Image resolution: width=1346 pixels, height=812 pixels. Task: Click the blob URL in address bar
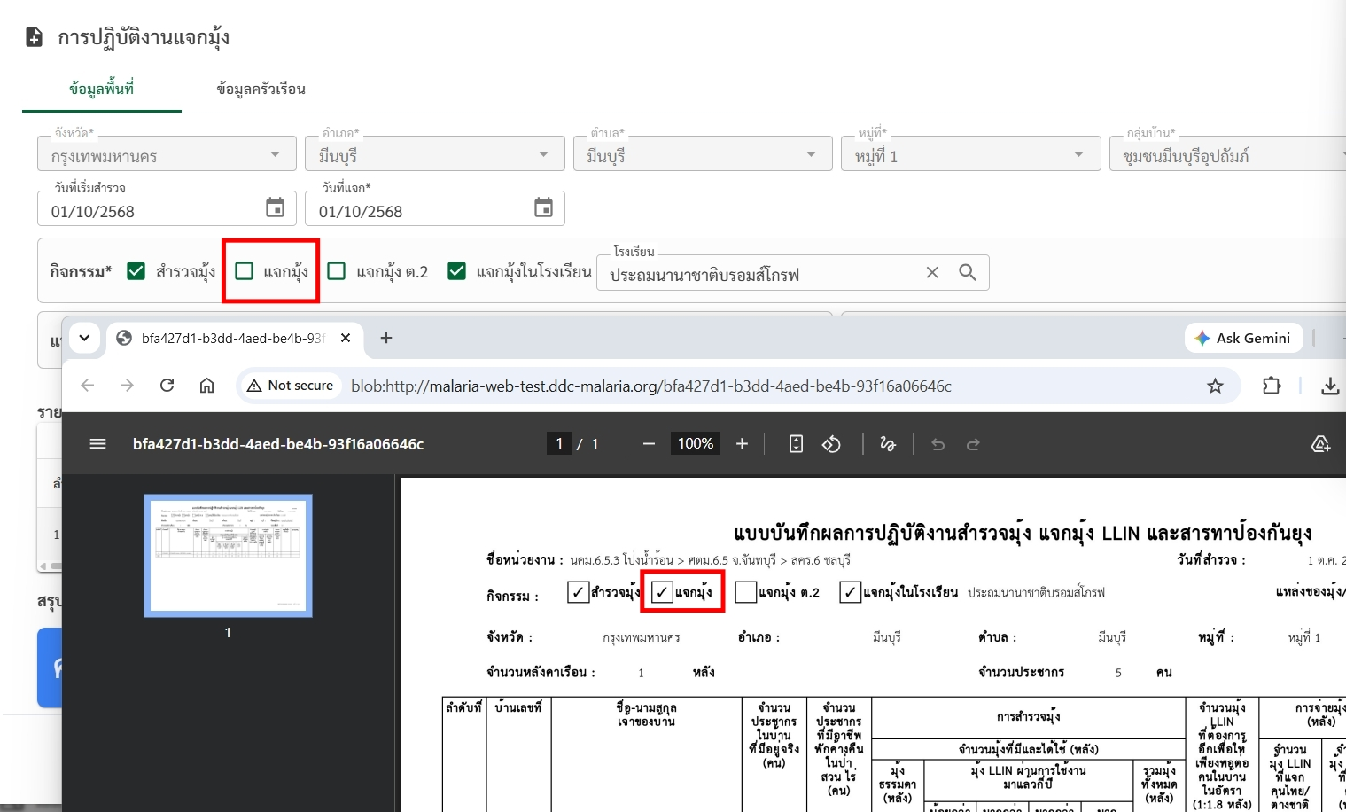[651, 386]
